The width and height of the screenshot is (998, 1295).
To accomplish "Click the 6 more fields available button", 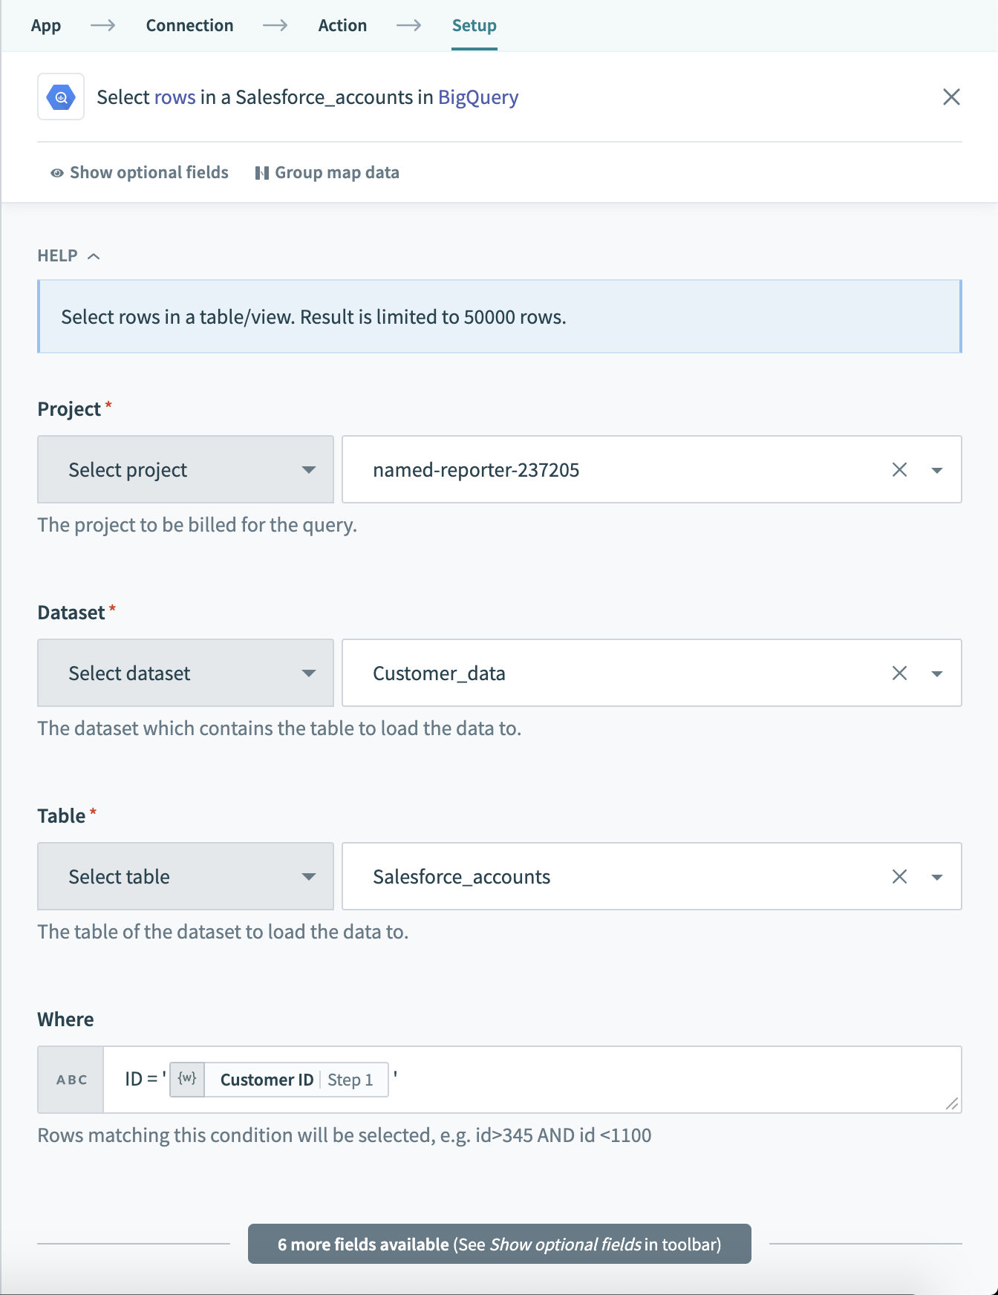I will [x=498, y=1244].
